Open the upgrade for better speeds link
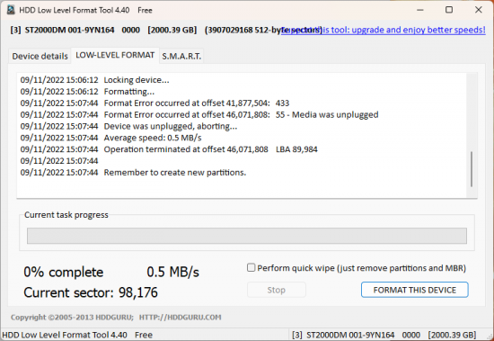Screen dimensions: 494x341 pos(384,30)
